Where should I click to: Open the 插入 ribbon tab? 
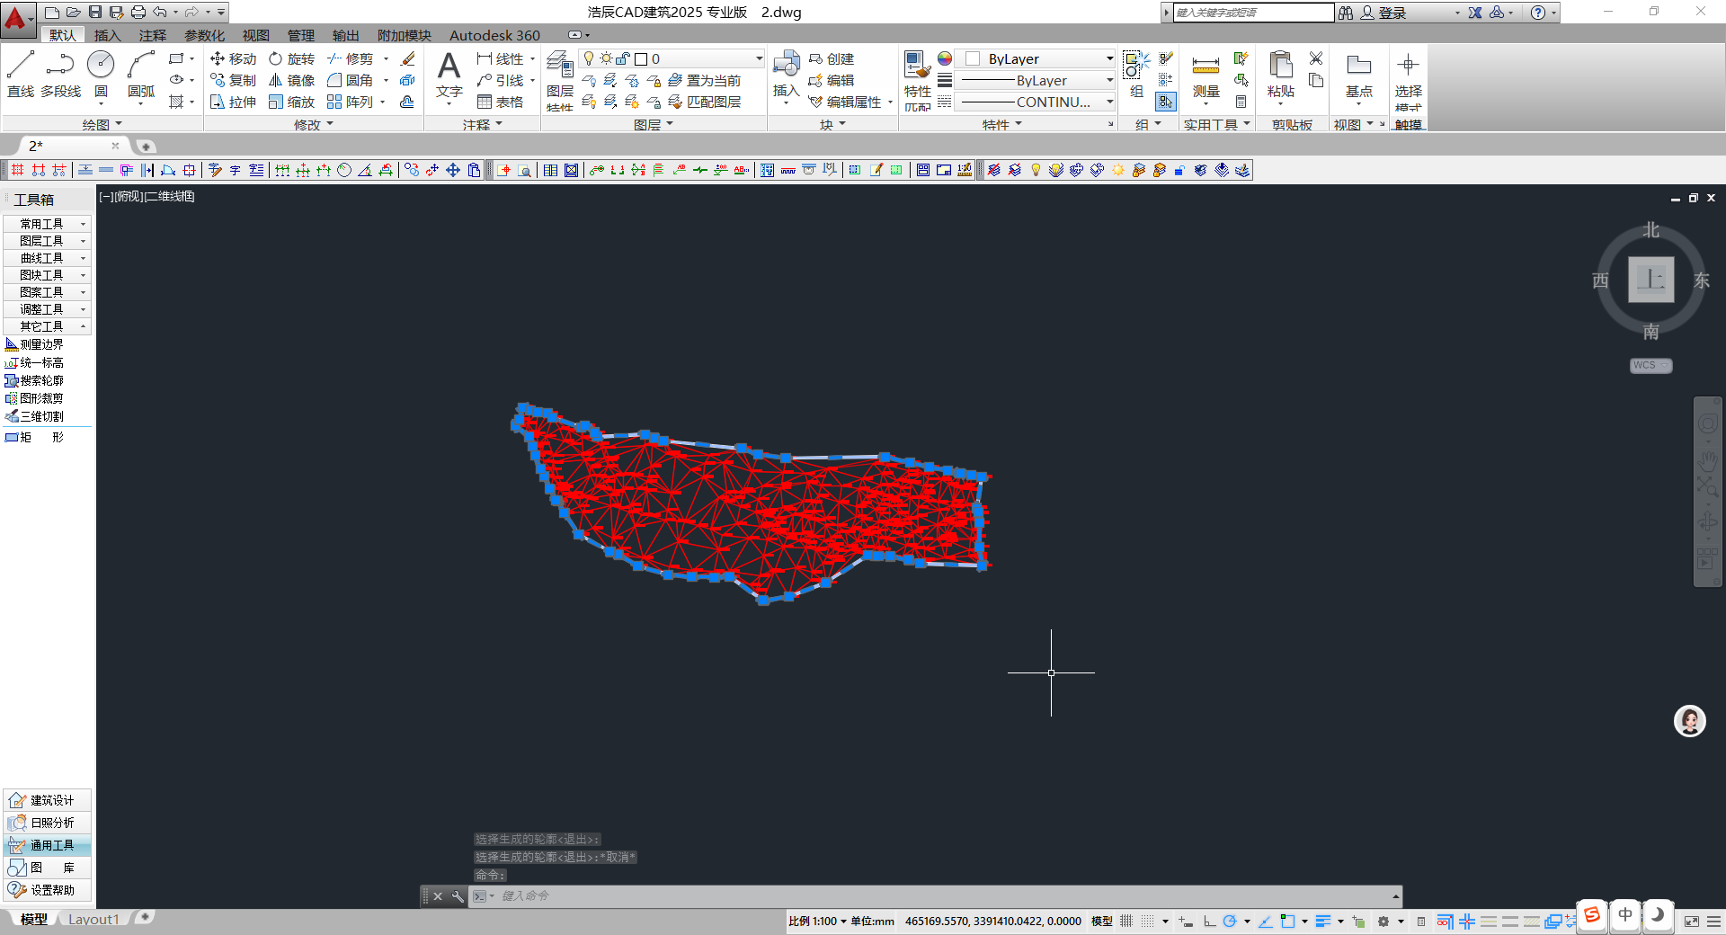click(x=107, y=35)
